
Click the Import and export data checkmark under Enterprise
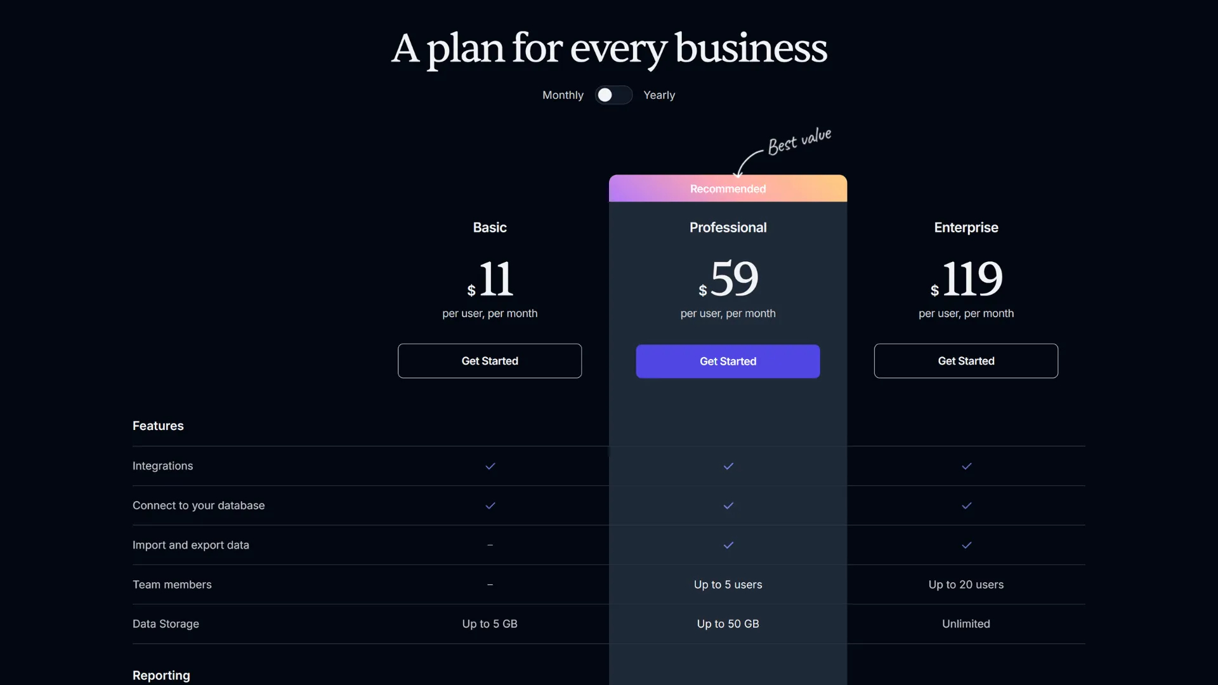click(966, 545)
